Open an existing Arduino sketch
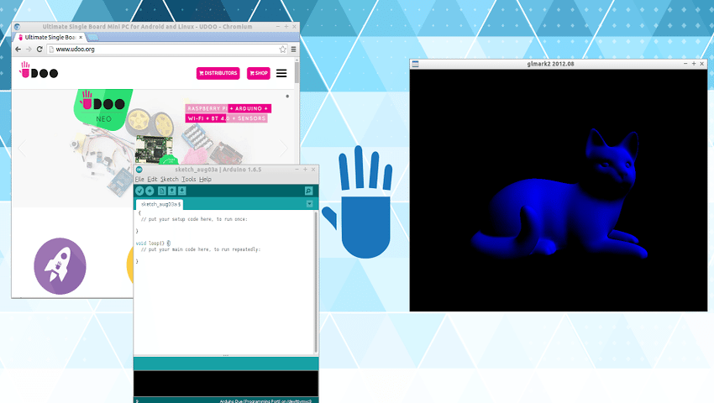 point(172,191)
